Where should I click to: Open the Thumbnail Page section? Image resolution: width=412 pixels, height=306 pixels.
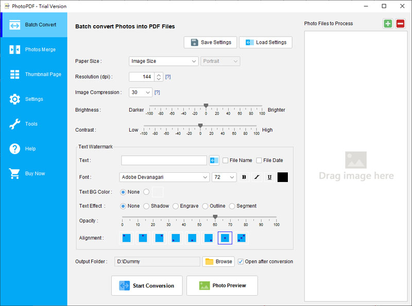click(x=34, y=74)
